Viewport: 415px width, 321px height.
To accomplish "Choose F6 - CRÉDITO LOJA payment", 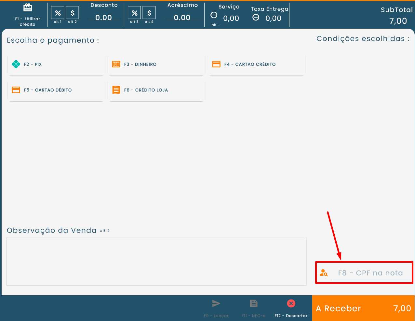I will (x=156, y=90).
